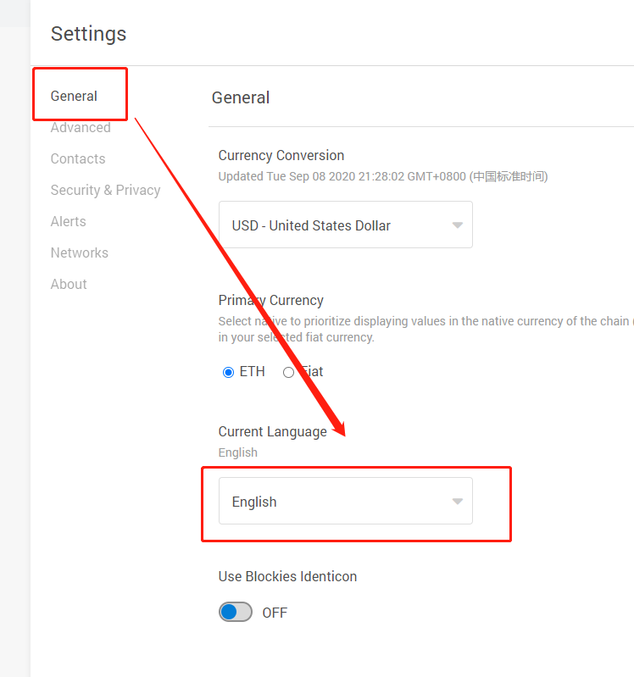Click the Settings page title
Viewport: 634px width, 677px height.
(88, 34)
